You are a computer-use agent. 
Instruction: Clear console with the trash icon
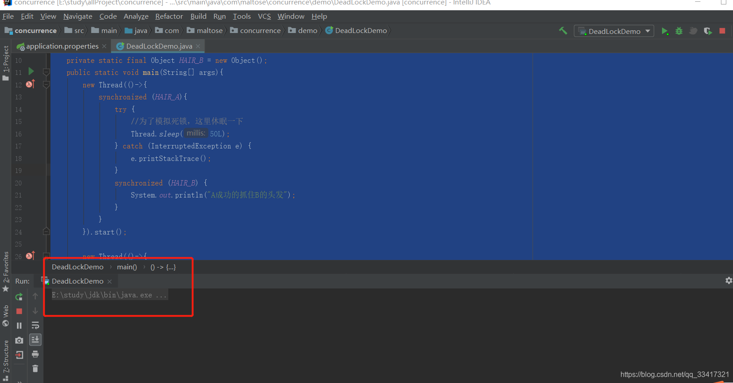(35, 369)
